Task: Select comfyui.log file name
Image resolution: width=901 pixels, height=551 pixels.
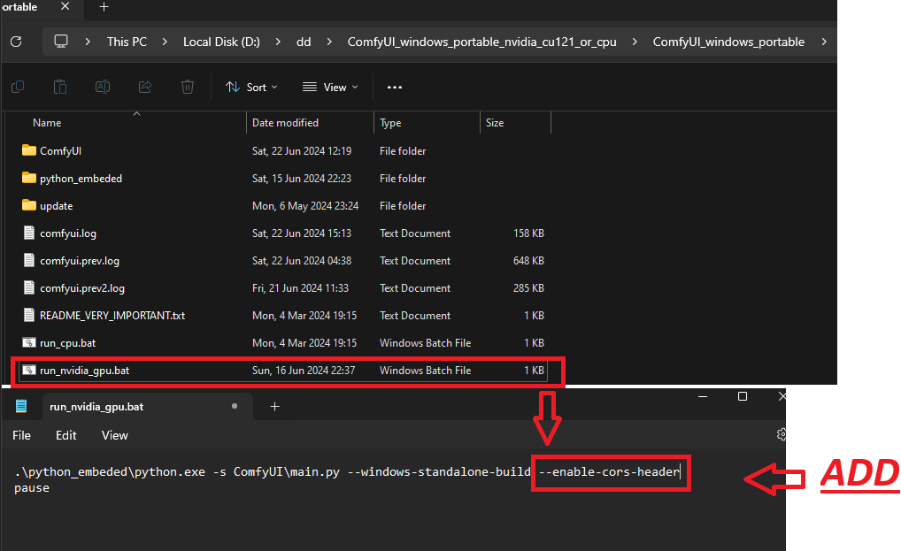Action: 68,233
